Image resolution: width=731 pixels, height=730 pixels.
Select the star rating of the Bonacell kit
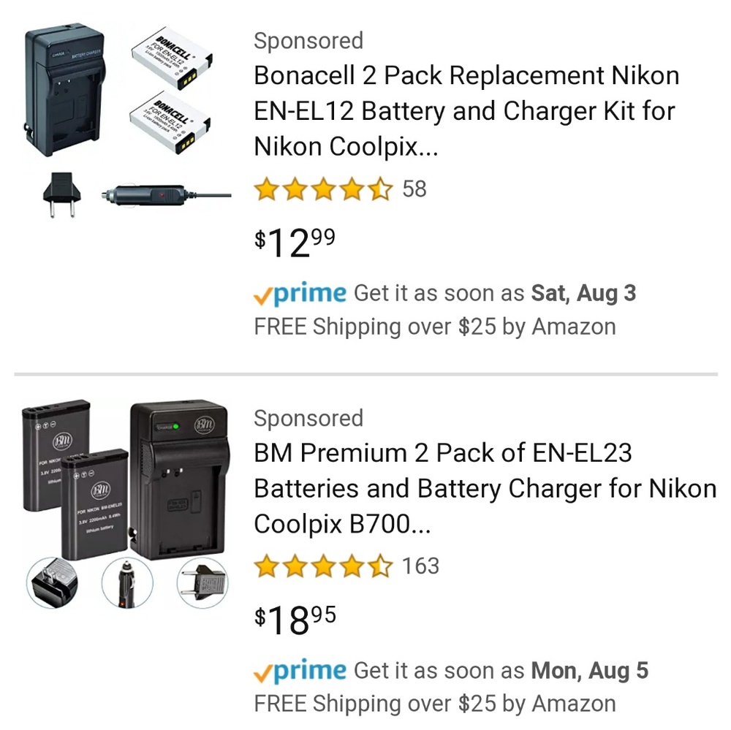point(322,189)
